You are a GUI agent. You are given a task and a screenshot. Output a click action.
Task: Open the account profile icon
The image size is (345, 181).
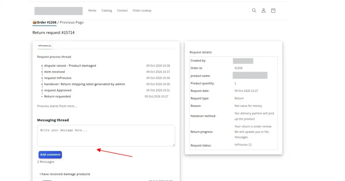click(x=263, y=10)
